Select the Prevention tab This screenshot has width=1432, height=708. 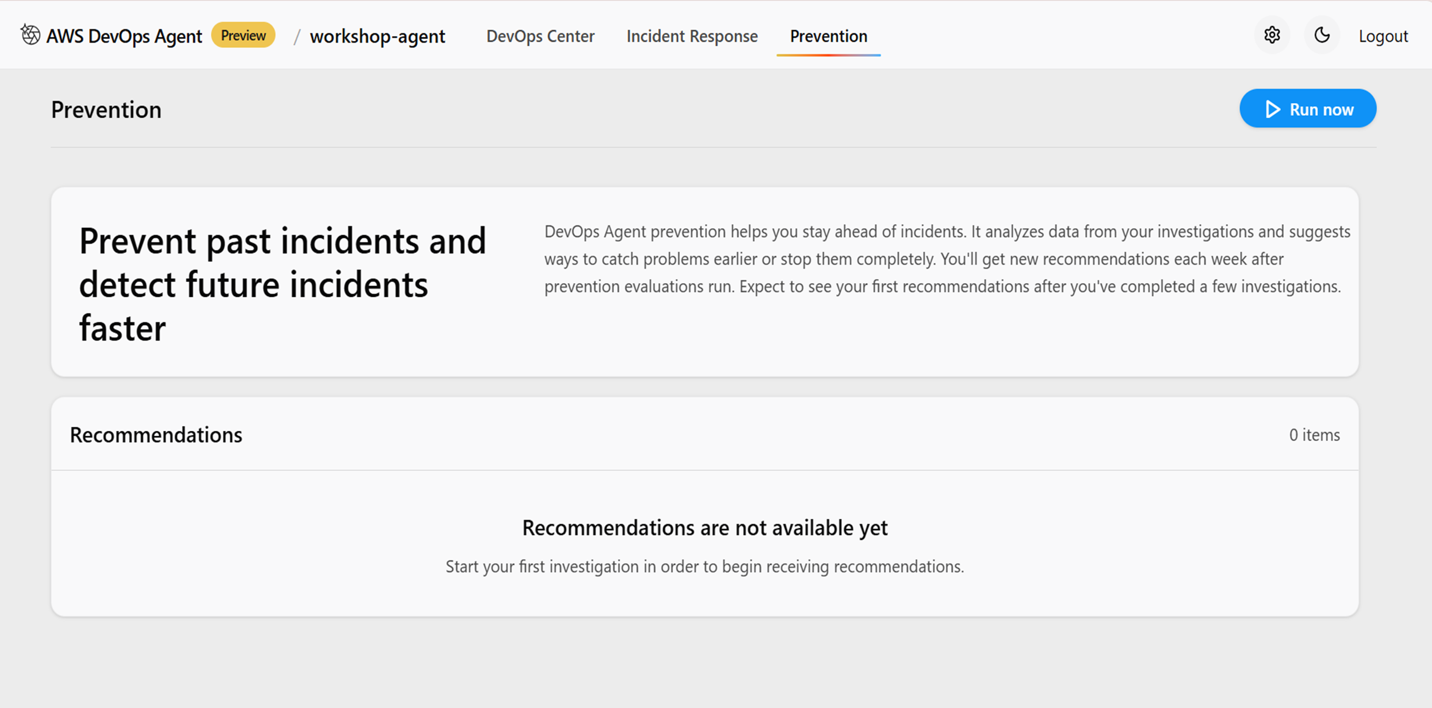[x=828, y=36]
